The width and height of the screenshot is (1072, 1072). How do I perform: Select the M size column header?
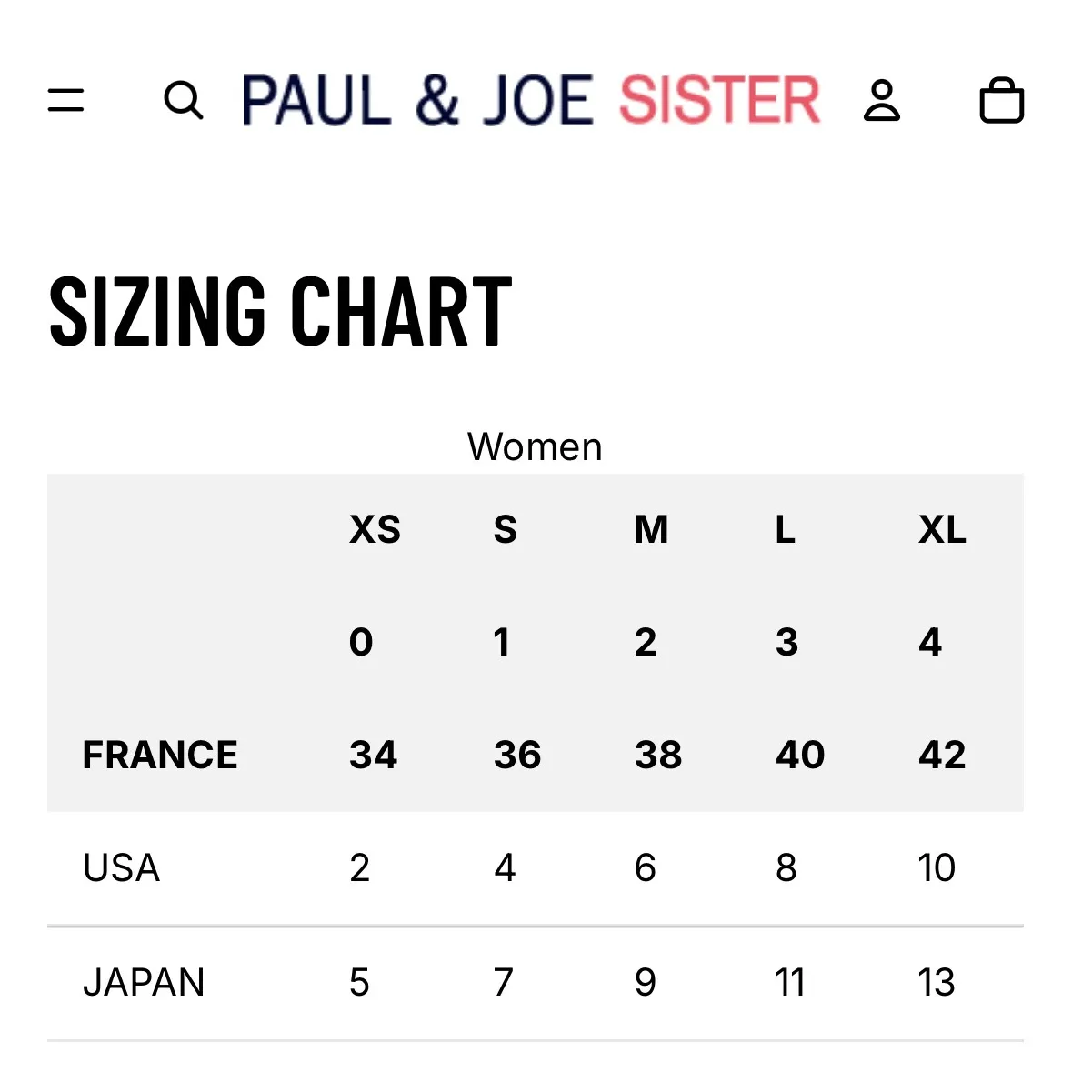point(651,529)
